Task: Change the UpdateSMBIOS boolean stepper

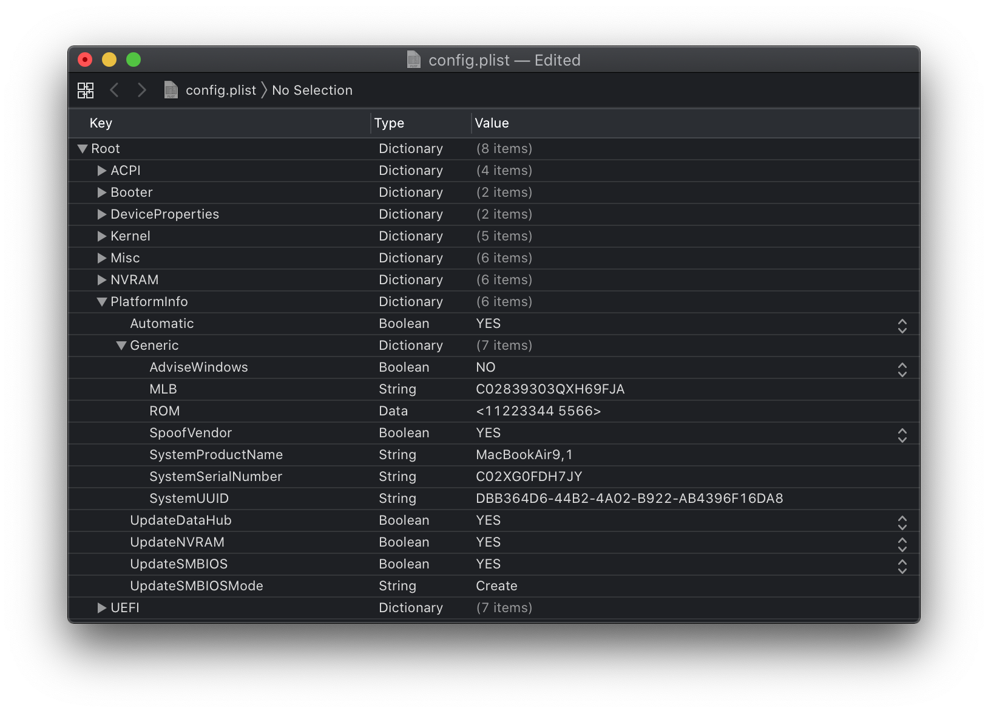Action: pos(902,567)
